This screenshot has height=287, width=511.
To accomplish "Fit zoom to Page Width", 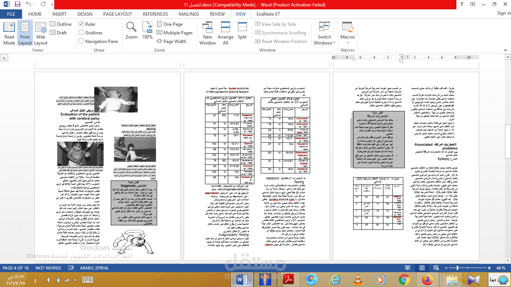I will pos(171,41).
